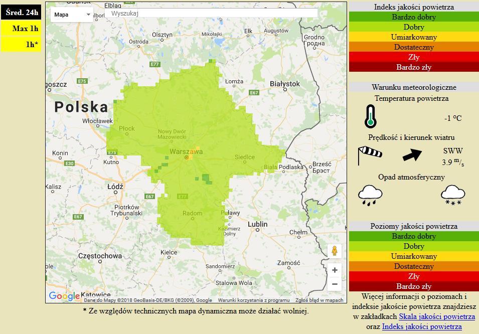Click Bardzo zły swatch in index legend
The height and width of the screenshot is (334, 479).
414,67
